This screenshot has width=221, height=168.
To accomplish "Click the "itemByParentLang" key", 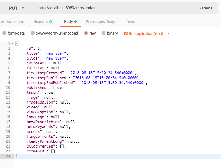I will click(x=44, y=141).
